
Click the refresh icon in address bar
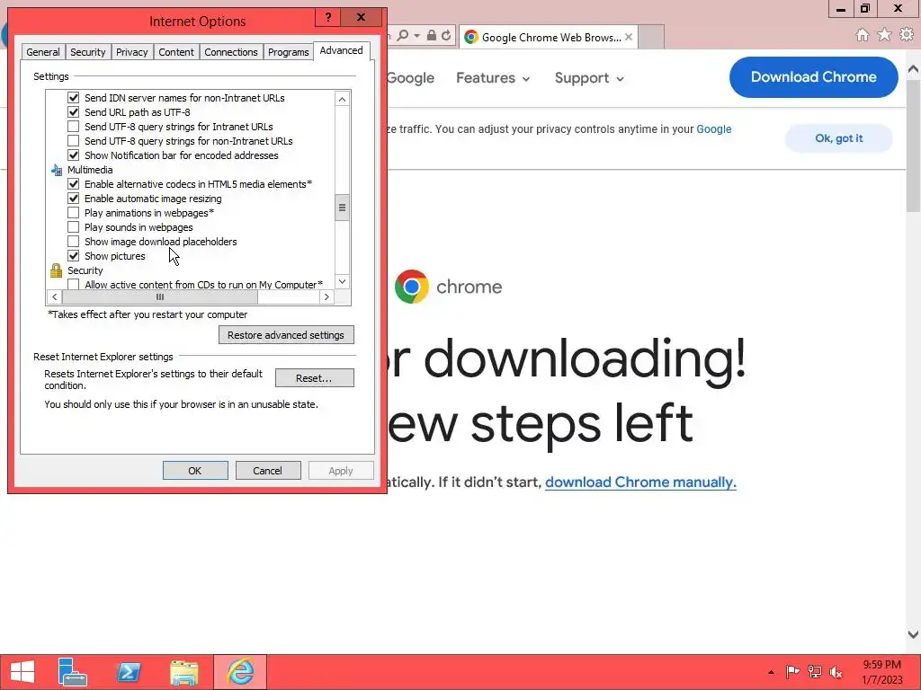click(x=446, y=36)
